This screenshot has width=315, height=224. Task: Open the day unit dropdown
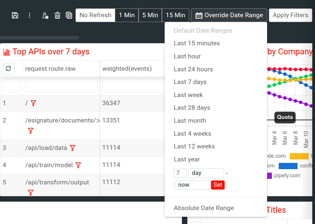[206, 173]
